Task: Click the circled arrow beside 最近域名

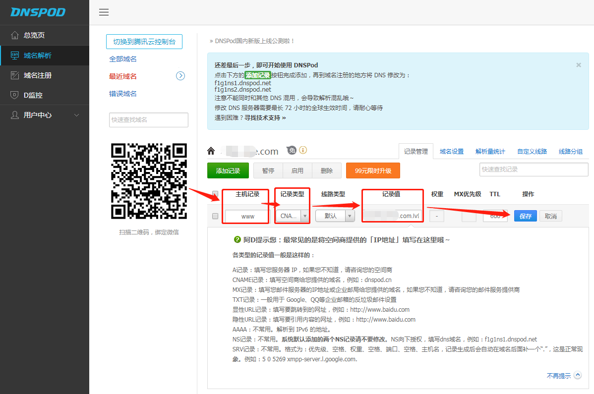Action: pos(180,76)
